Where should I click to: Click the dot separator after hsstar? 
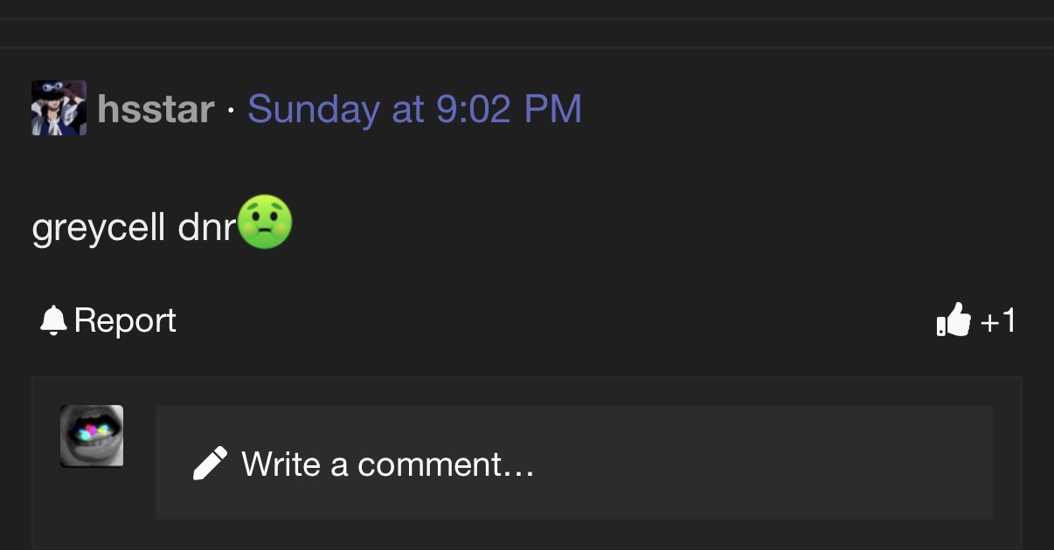tap(231, 112)
